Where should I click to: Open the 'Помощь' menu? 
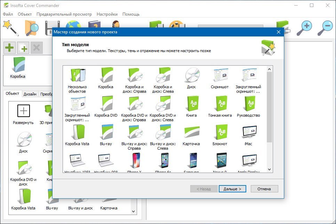[131, 14]
